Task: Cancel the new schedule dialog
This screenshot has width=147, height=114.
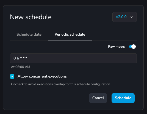Action: click(98, 98)
